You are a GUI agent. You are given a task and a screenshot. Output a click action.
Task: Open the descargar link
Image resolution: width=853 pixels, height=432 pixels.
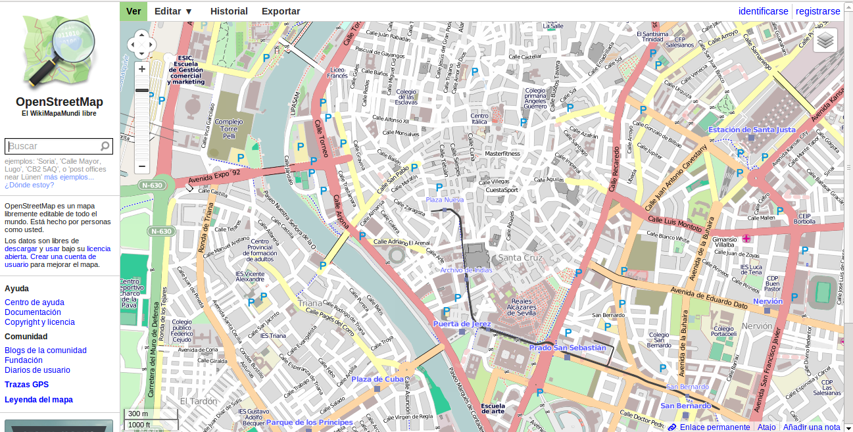point(21,249)
